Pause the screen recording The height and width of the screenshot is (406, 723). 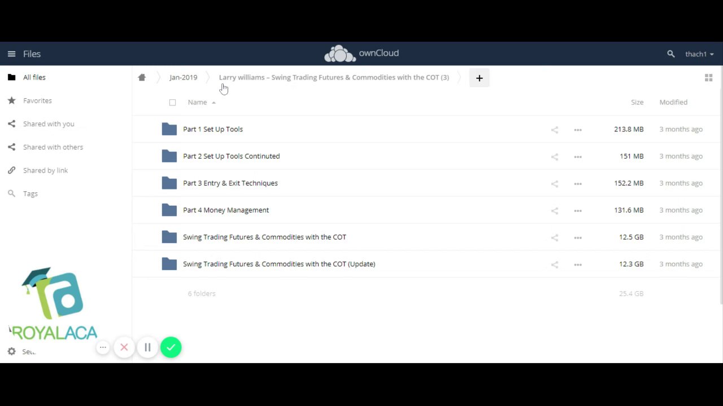(147, 347)
